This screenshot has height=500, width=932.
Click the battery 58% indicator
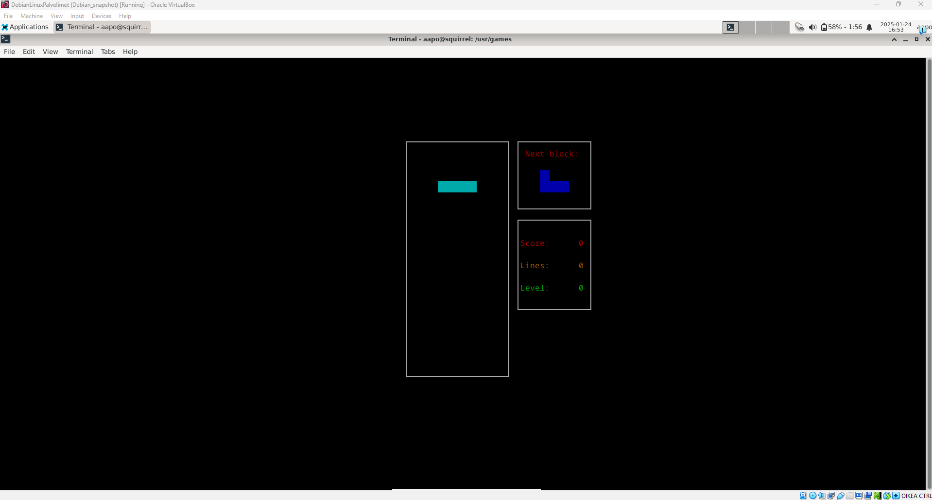click(x=841, y=27)
